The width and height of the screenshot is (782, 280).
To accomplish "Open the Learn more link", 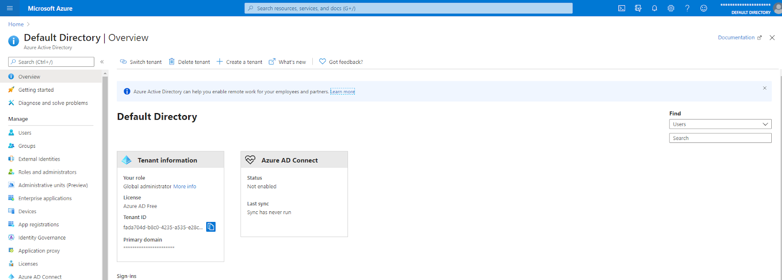I will [342, 92].
